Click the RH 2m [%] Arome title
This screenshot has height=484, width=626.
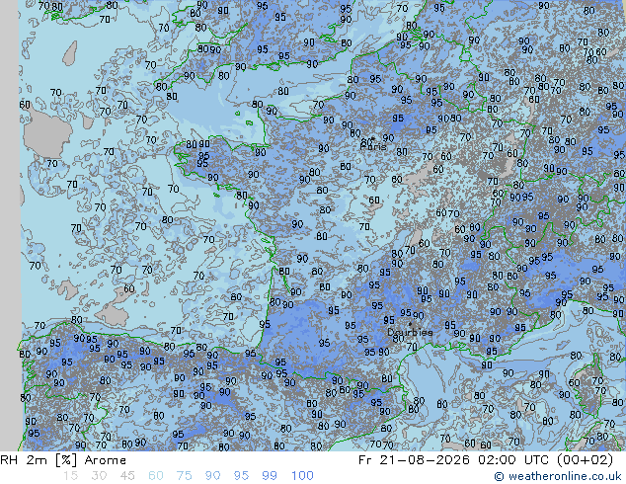point(63,460)
